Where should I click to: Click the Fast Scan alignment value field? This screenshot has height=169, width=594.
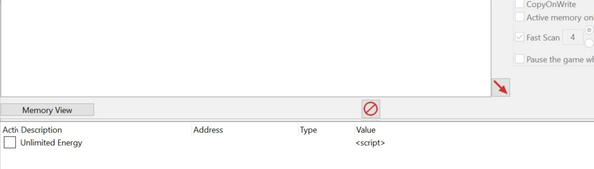point(572,37)
